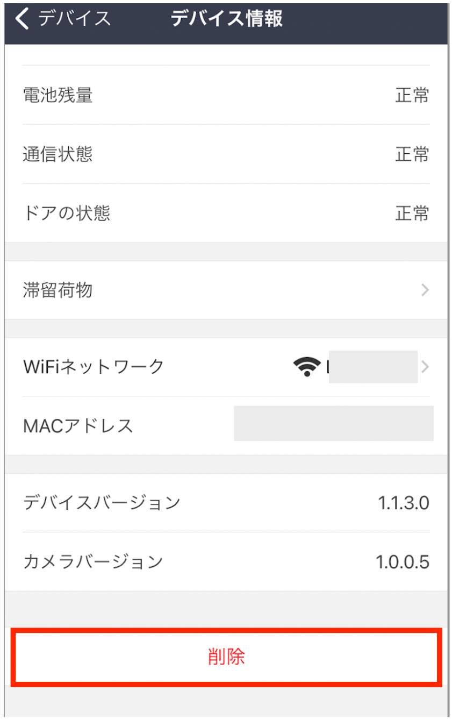Select the 通信状態 label
This screenshot has width=452, height=719.
[58, 154]
